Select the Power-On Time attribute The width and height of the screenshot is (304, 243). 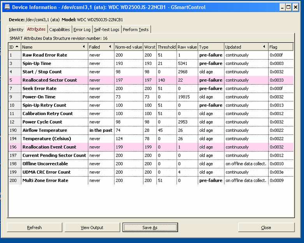coord(151,97)
